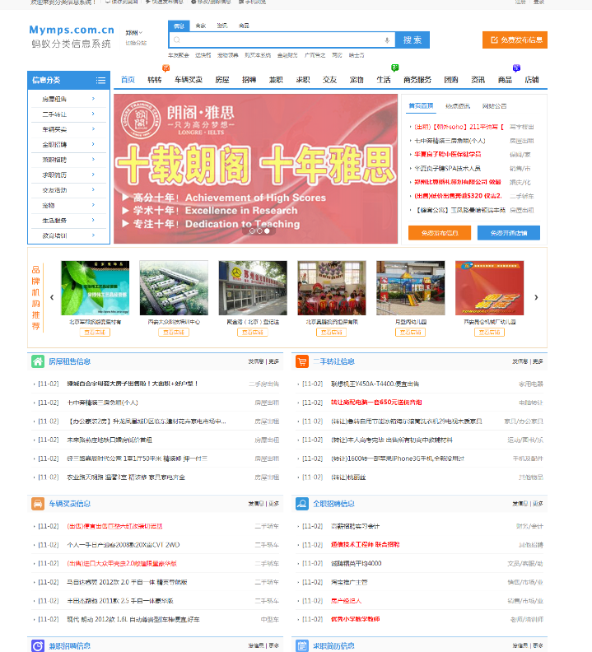Select the third carousel dot on banner

point(267,231)
